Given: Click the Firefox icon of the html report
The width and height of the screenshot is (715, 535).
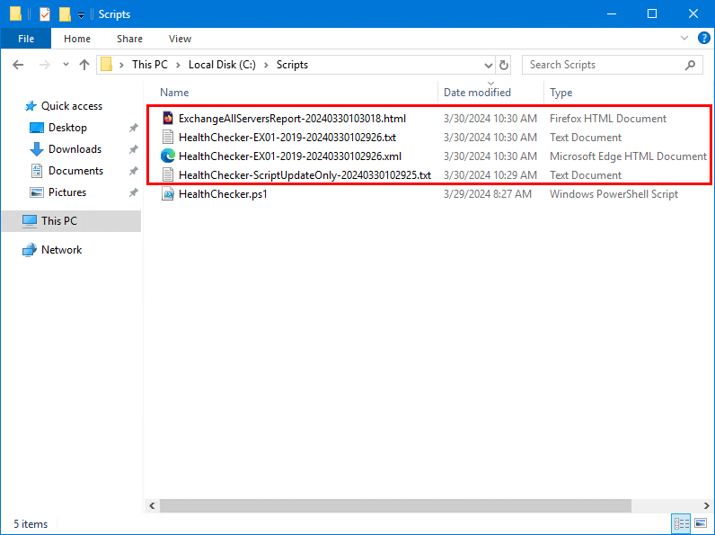Looking at the screenshot, I should pos(168,118).
